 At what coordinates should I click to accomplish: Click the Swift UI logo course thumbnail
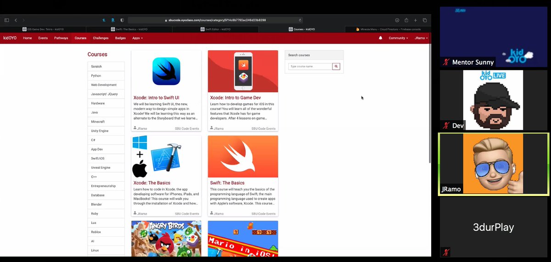point(166,71)
